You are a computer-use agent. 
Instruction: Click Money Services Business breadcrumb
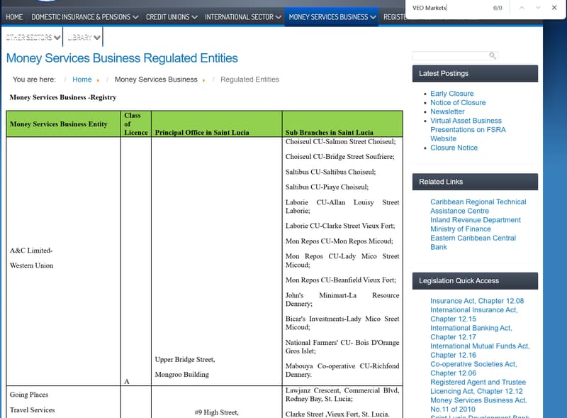(156, 79)
